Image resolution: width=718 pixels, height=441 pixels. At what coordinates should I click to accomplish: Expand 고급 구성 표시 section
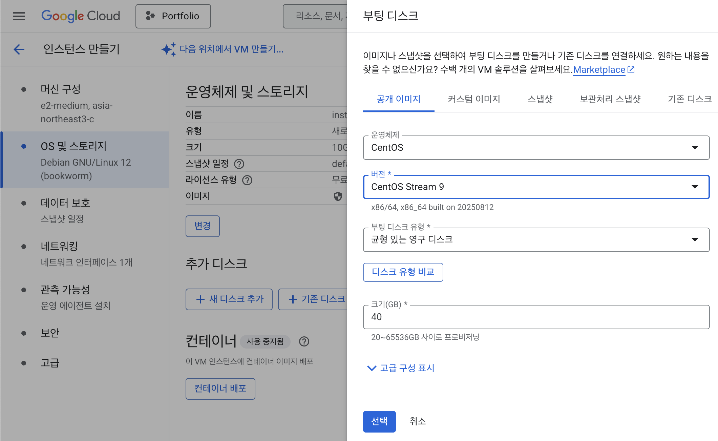[x=401, y=368]
